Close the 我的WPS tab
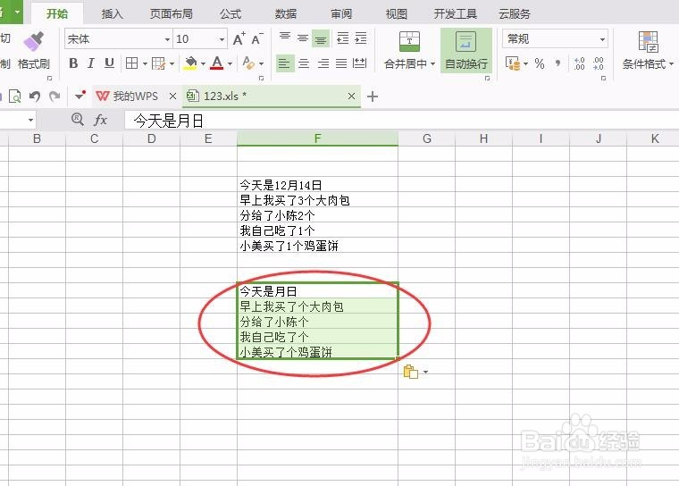Viewport: 679px width, 486px height. (172, 96)
